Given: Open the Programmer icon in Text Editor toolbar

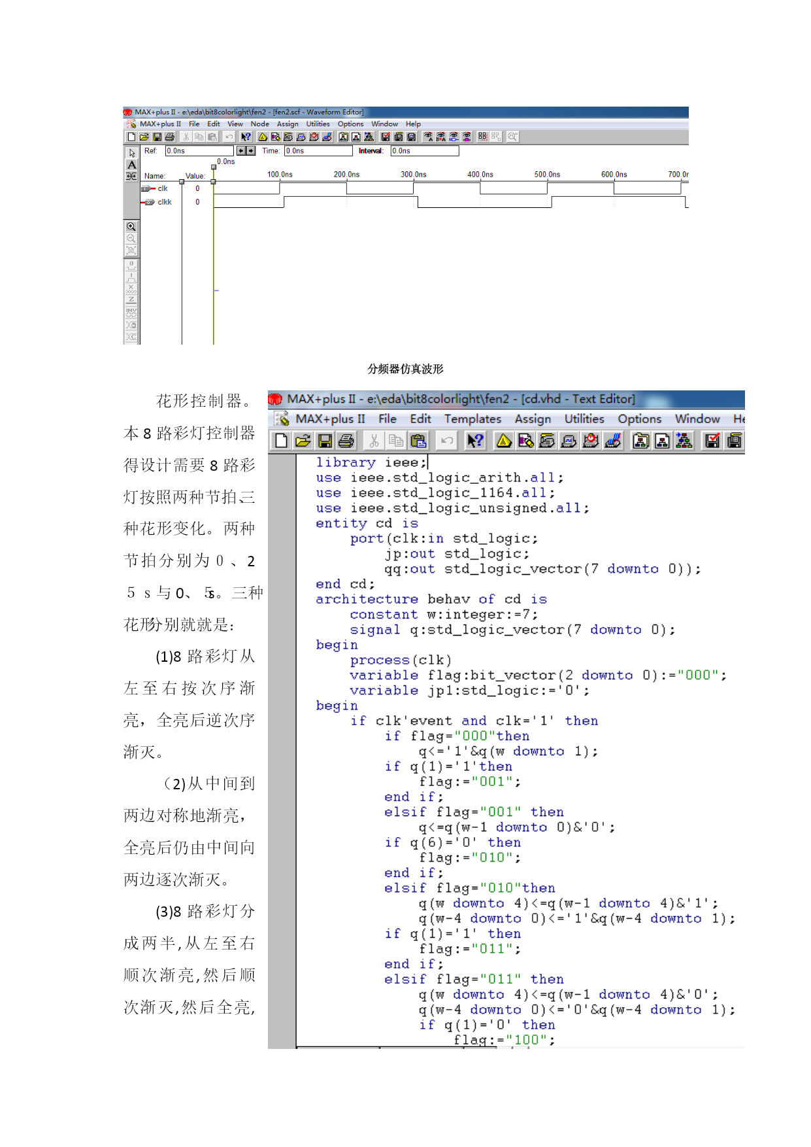Looking at the screenshot, I should (612, 441).
